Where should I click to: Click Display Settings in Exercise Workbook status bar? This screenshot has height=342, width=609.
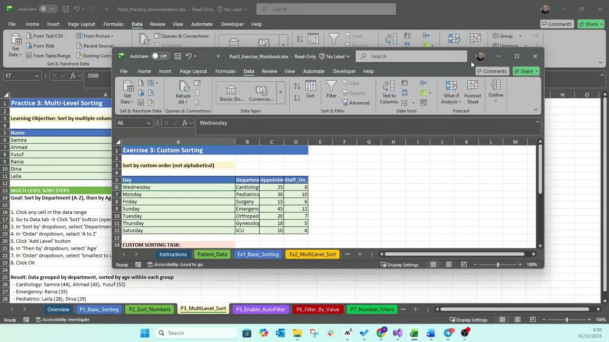coord(399,265)
